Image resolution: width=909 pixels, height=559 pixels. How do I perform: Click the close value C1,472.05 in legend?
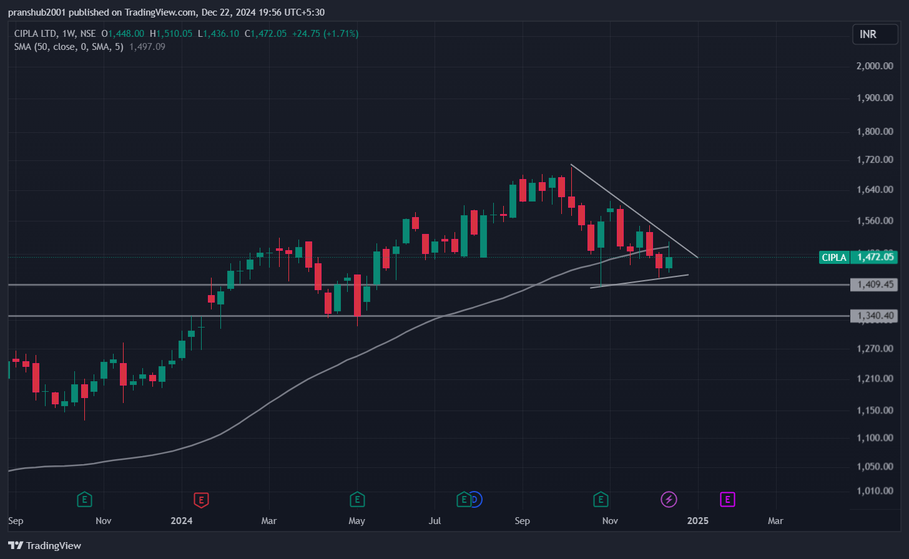pos(265,34)
